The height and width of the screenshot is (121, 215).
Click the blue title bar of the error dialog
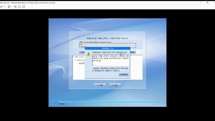coord(107,48)
